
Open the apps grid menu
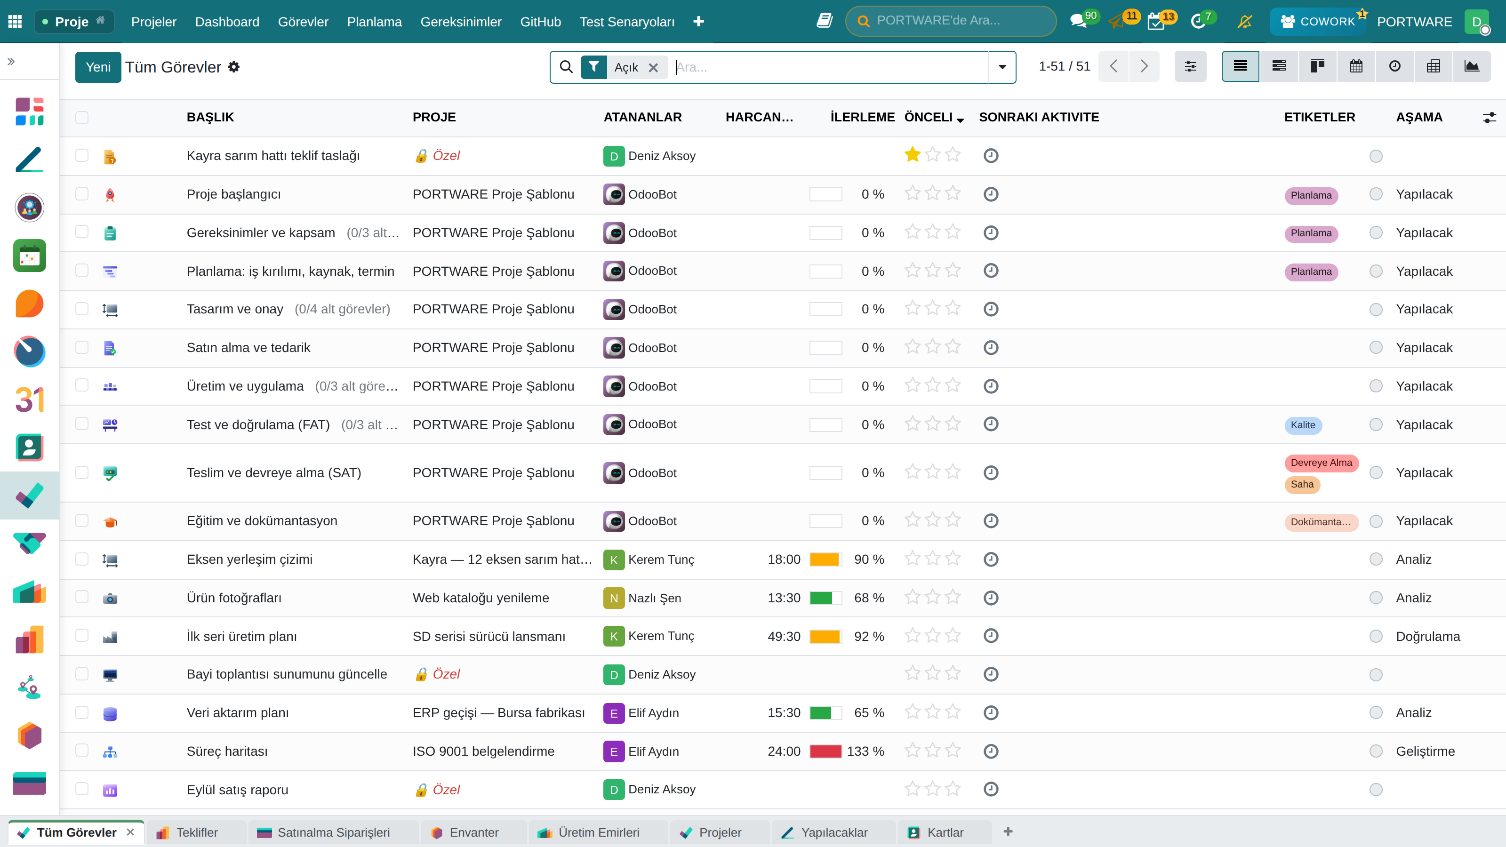click(15, 22)
